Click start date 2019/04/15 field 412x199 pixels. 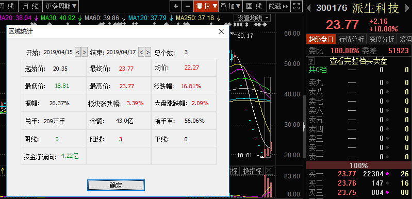58,52
